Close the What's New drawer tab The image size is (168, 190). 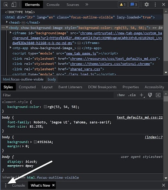(53, 185)
